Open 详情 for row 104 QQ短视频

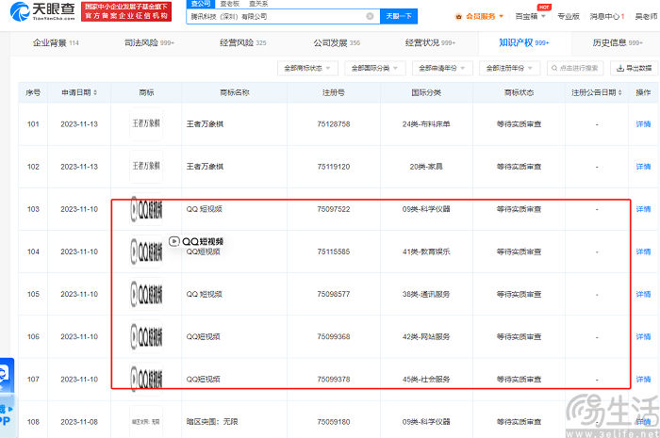coord(643,251)
